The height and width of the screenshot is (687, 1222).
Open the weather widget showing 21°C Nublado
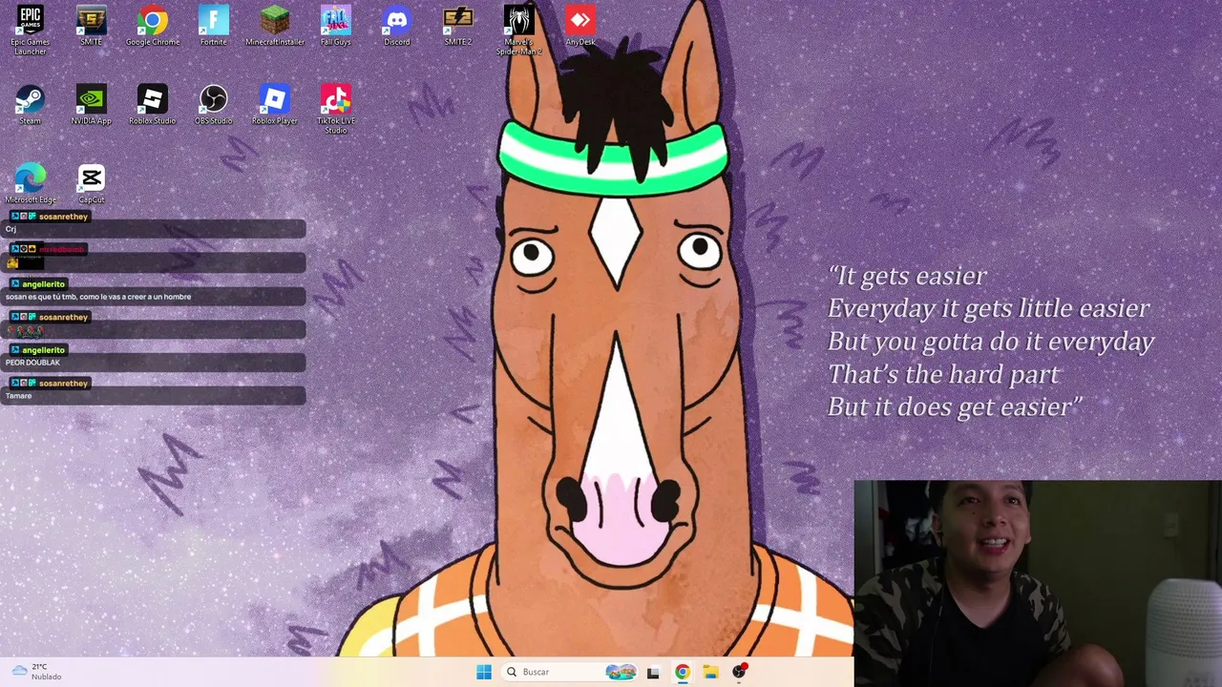click(x=36, y=672)
